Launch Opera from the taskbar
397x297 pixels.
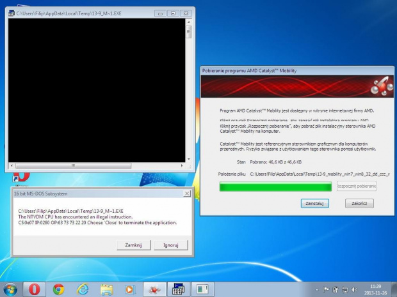[x=34, y=289]
